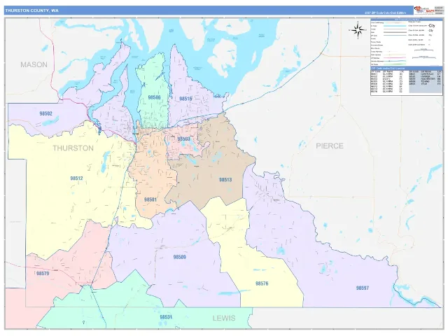Click the 'ZIP Code Color Cast Edition' subtitle

tap(386, 13)
